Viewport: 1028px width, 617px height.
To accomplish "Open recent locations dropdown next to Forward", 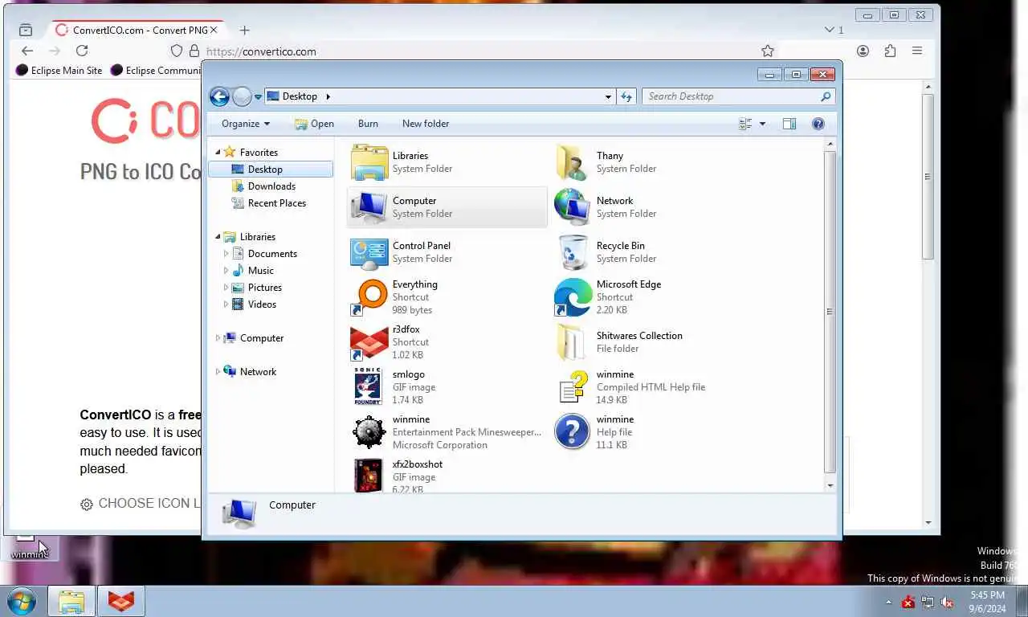I will (x=258, y=96).
